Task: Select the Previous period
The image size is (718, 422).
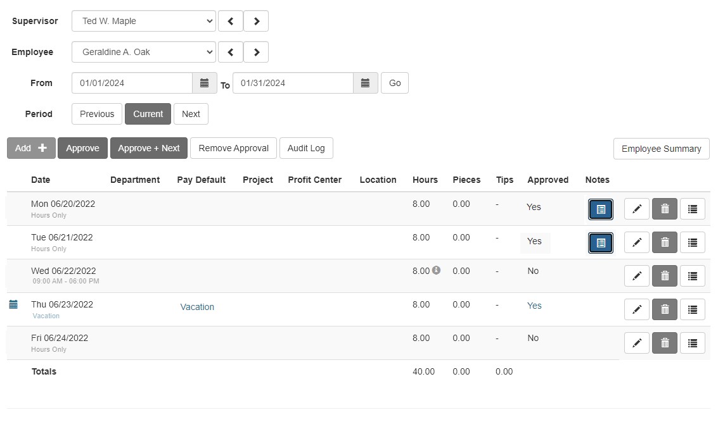Action: click(x=97, y=114)
